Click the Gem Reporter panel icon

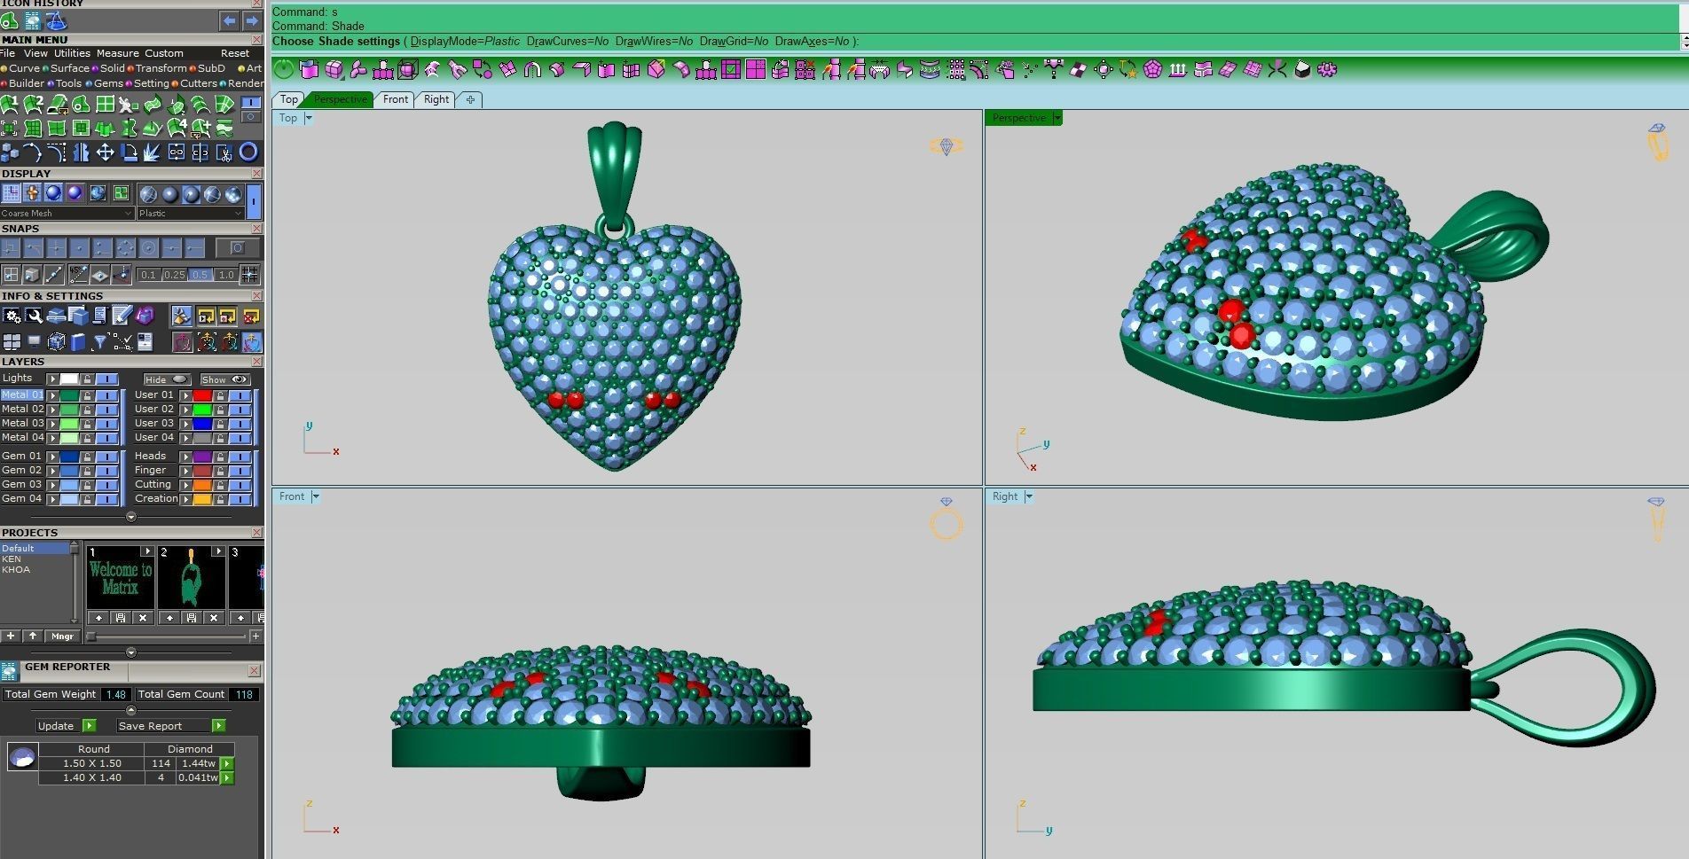point(10,671)
